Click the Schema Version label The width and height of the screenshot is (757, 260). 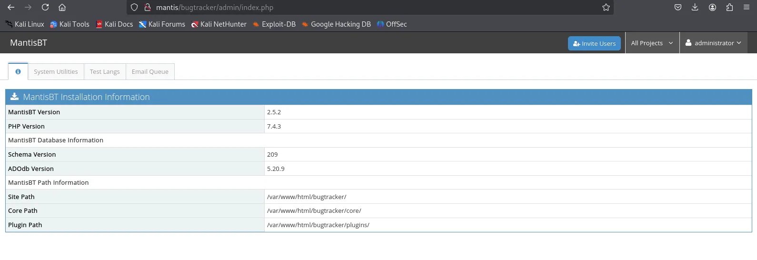tap(32, 155)
